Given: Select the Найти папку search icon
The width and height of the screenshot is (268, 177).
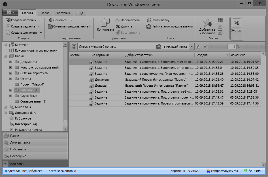Looking at the screenshot, I should 148,20.
